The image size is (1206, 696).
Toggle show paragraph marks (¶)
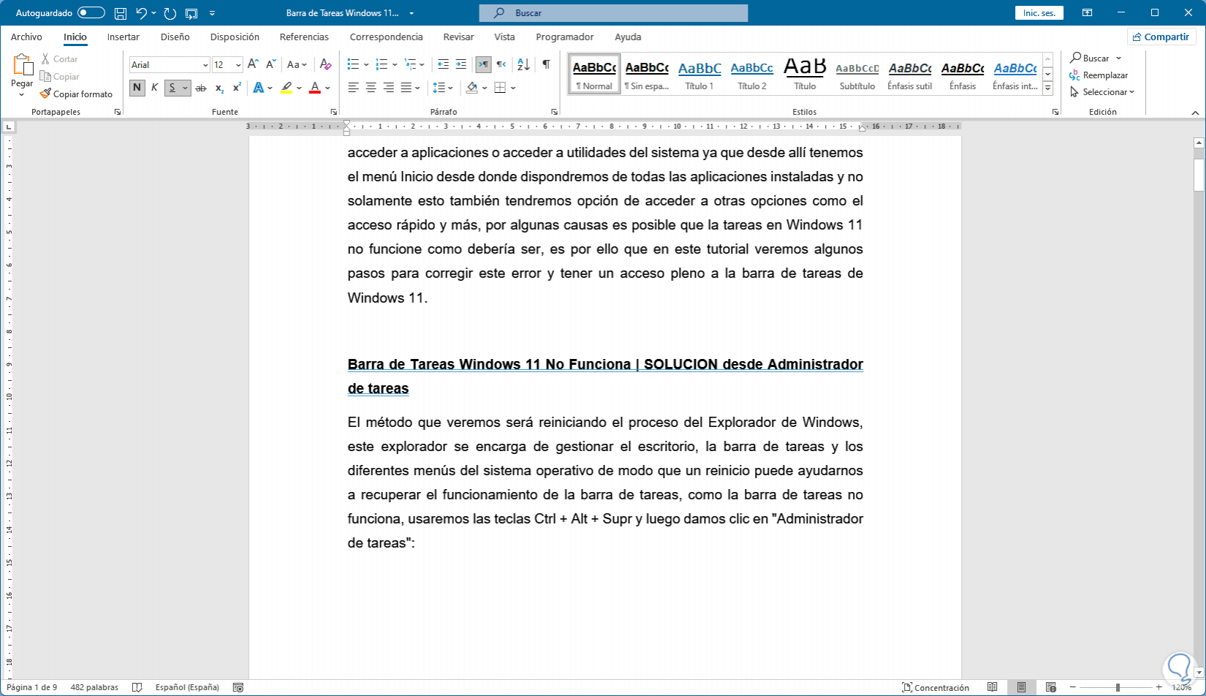click(546, 64)
